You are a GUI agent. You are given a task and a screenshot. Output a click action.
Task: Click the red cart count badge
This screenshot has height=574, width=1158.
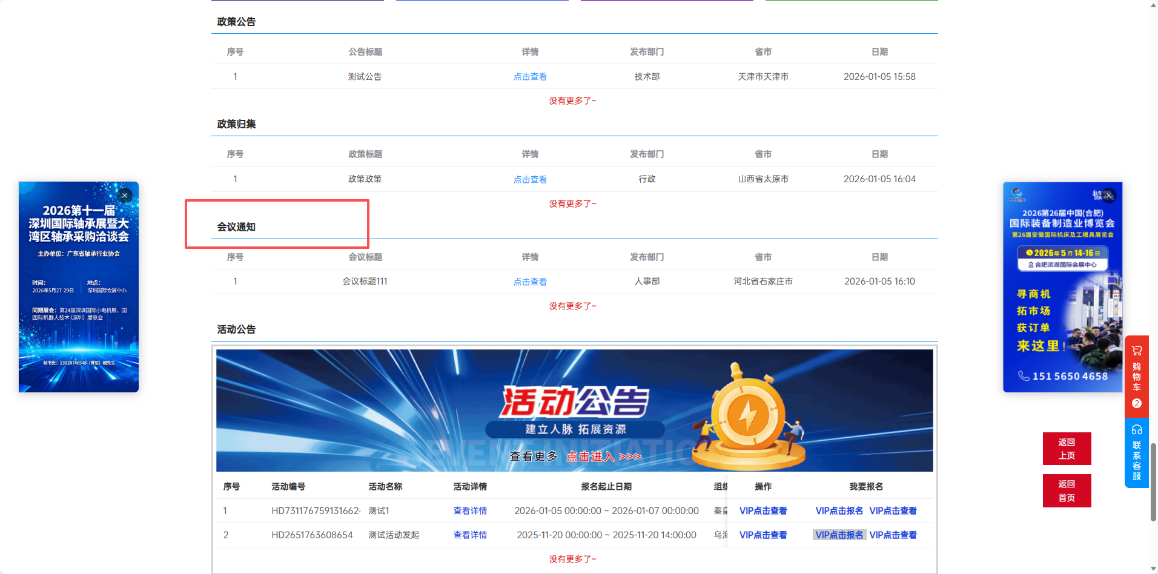coord(1137,403)
